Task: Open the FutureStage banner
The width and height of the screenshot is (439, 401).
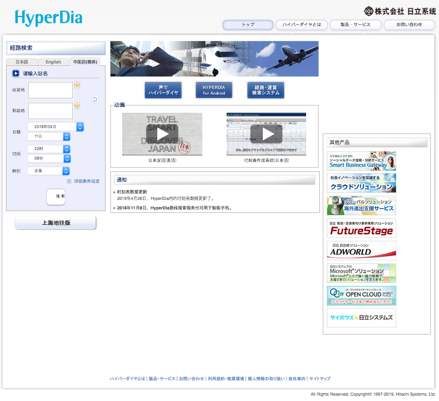Action: 361,228
